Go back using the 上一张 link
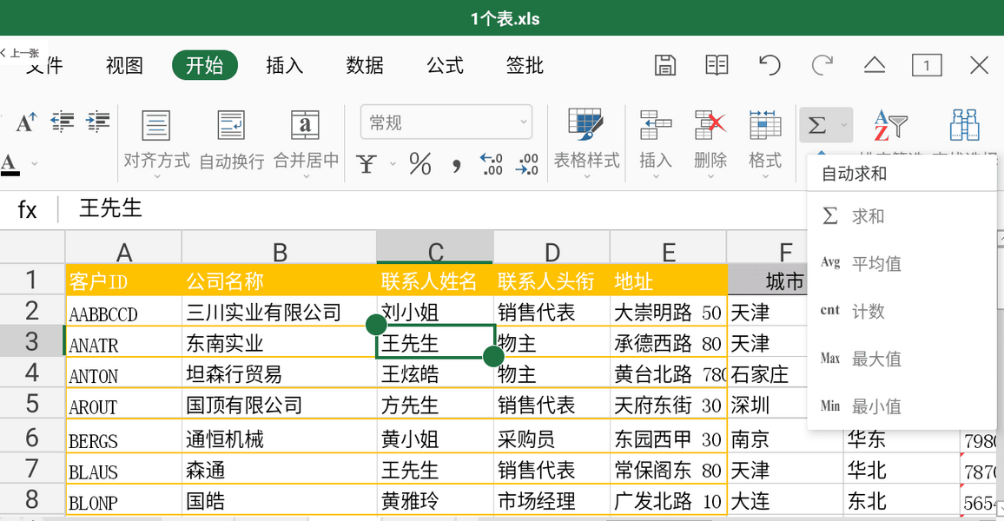The image size is (1004, 521). tap(22, 52)
